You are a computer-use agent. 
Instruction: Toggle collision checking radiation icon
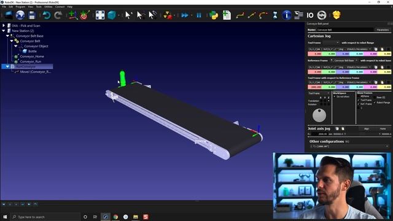click(x=168, y=15)
